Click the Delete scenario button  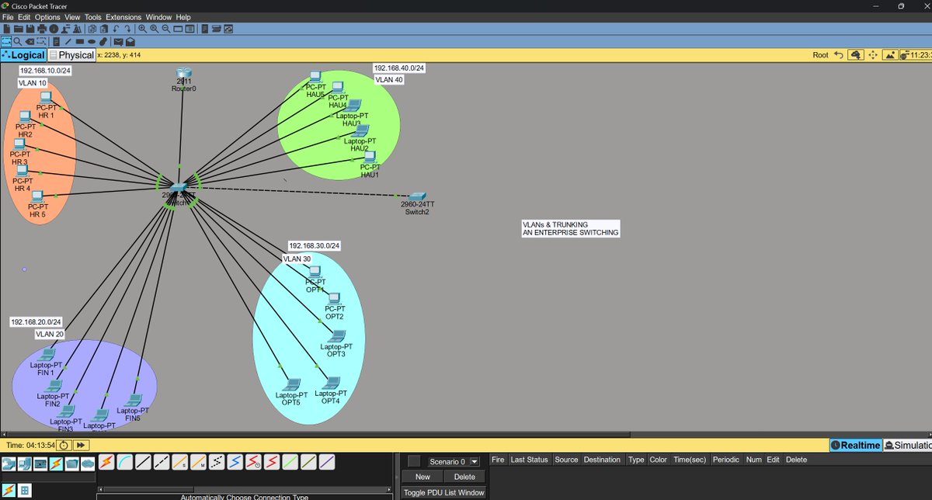[464, 477]
